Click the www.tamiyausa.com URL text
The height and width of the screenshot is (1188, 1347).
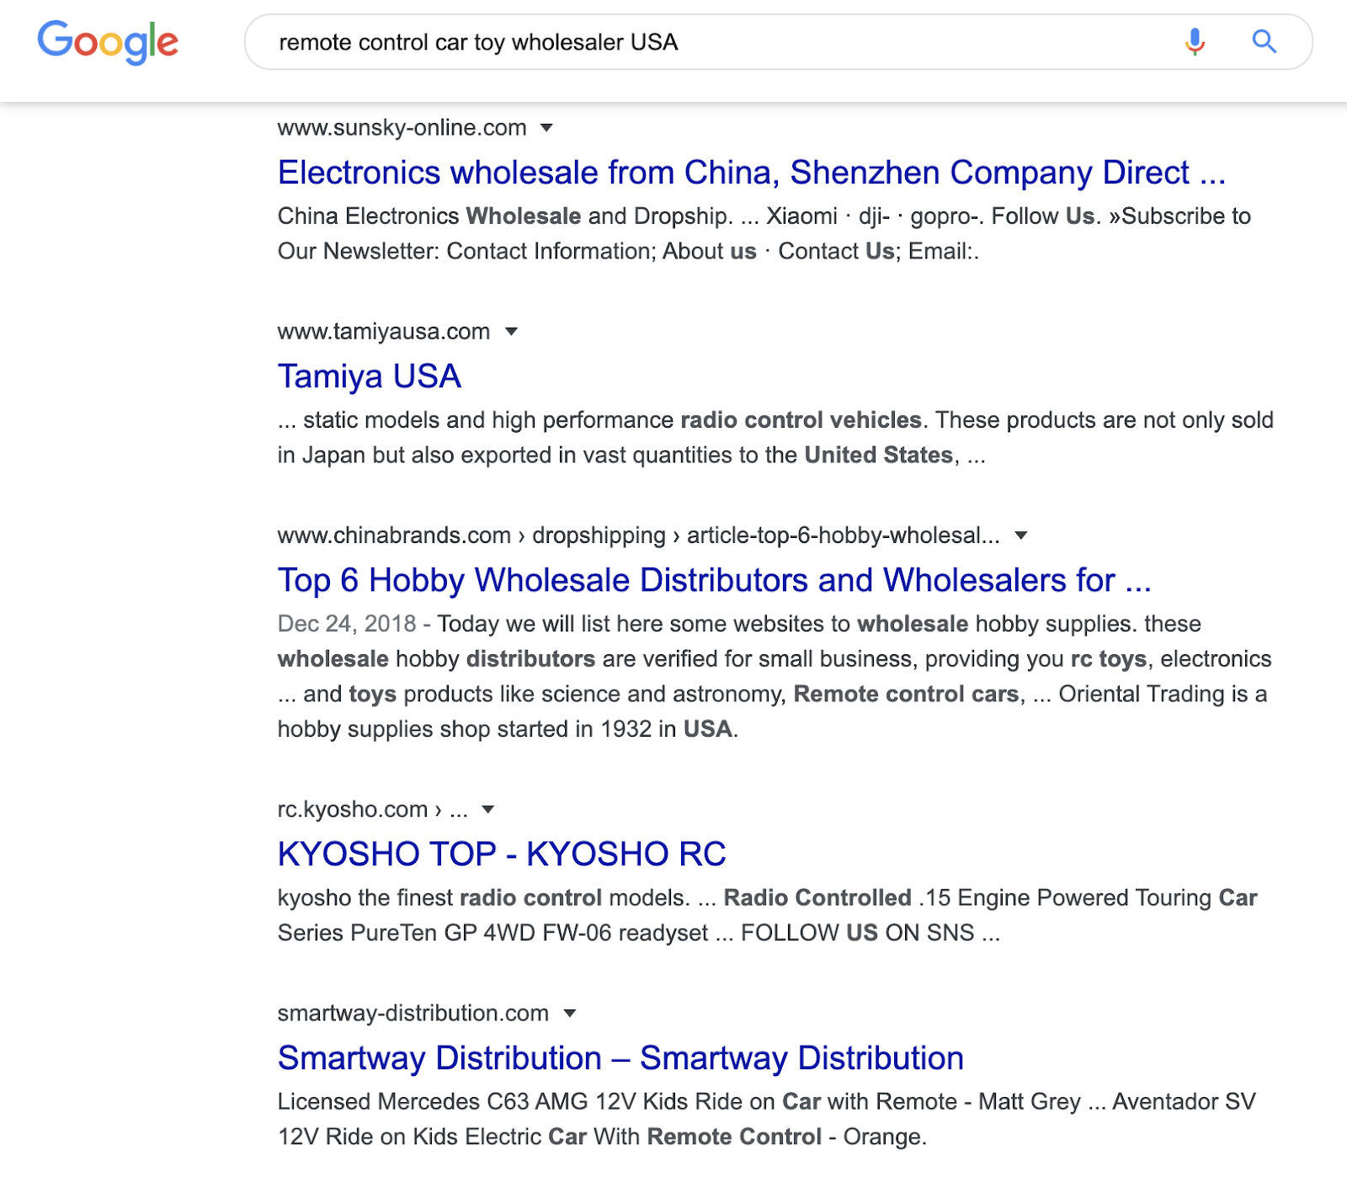point(384,332)
